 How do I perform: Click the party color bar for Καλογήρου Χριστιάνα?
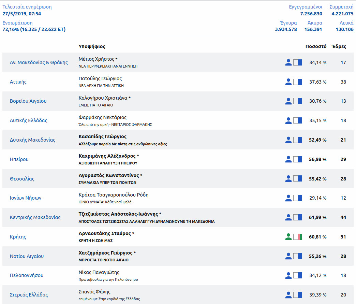(298, 101)
